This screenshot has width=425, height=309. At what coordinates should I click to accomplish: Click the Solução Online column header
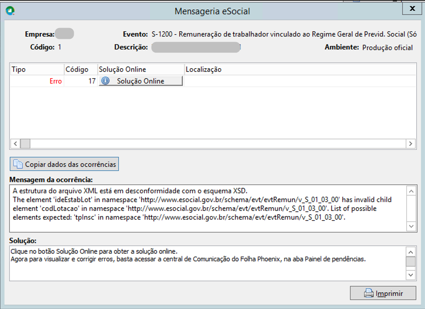click(141, 69)
